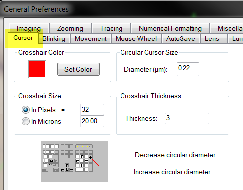The width and height of the screenshot is (243, 190).
Task: Select the highlighted Cursor tab
Action: coord(23,38)
